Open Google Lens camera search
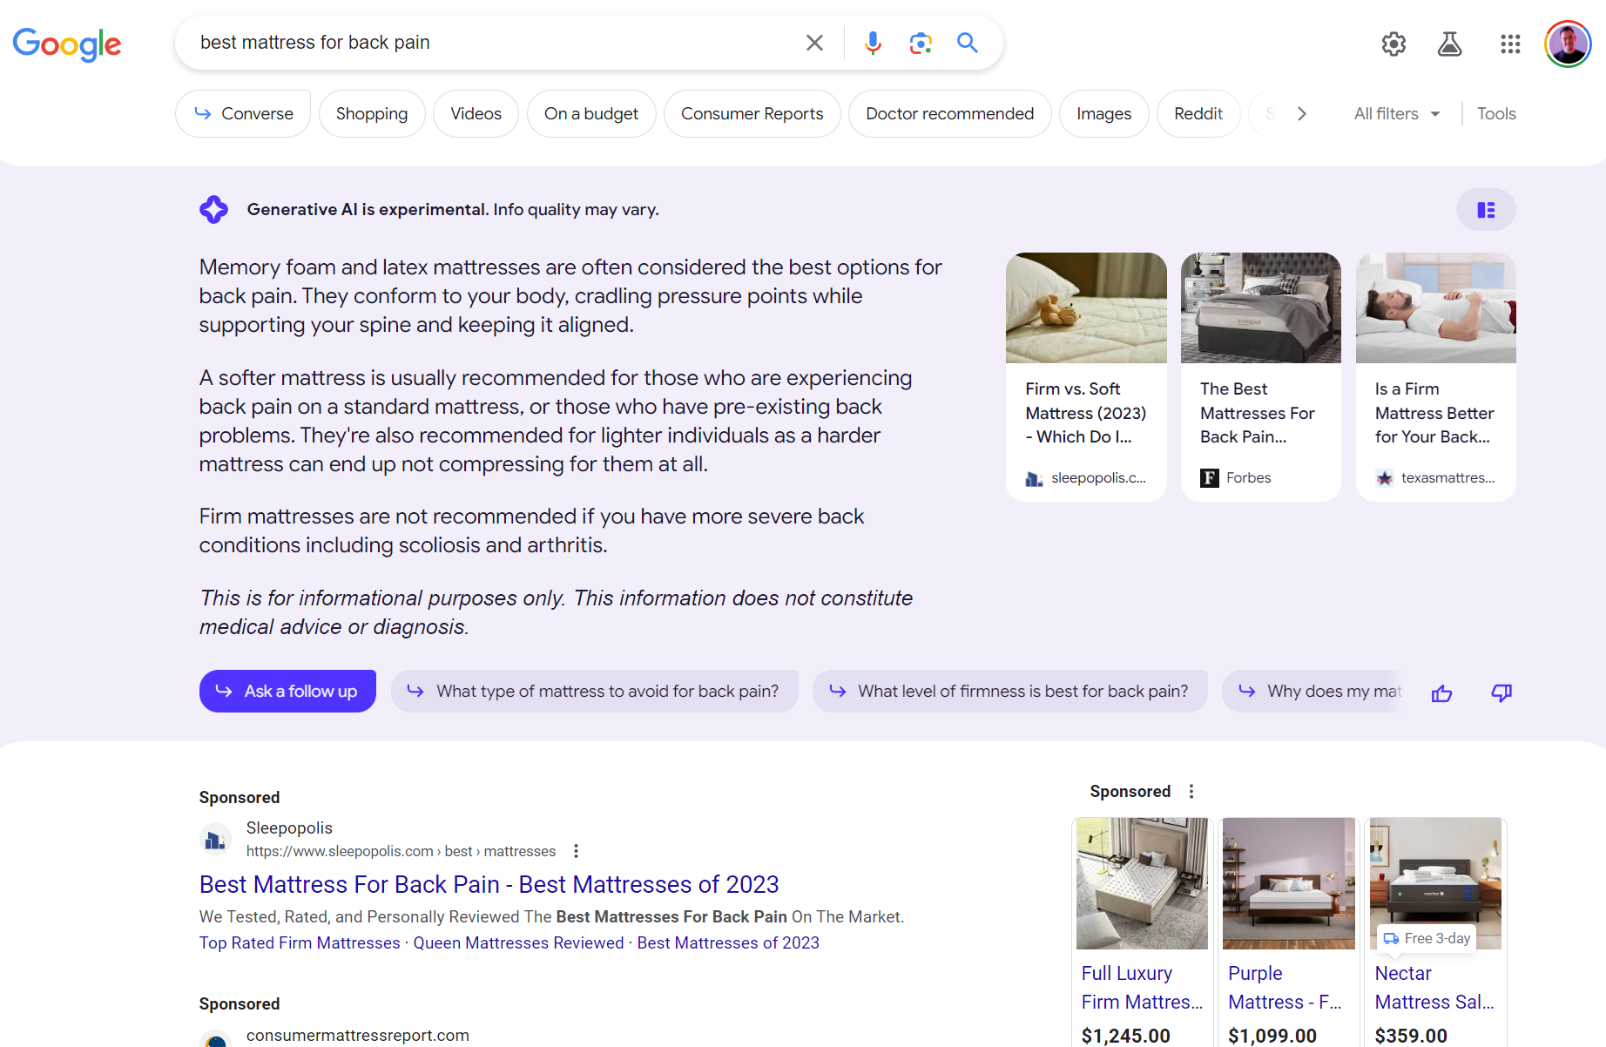The height and width of the screenshot is (1047, 1606). [x=921, y=42]
